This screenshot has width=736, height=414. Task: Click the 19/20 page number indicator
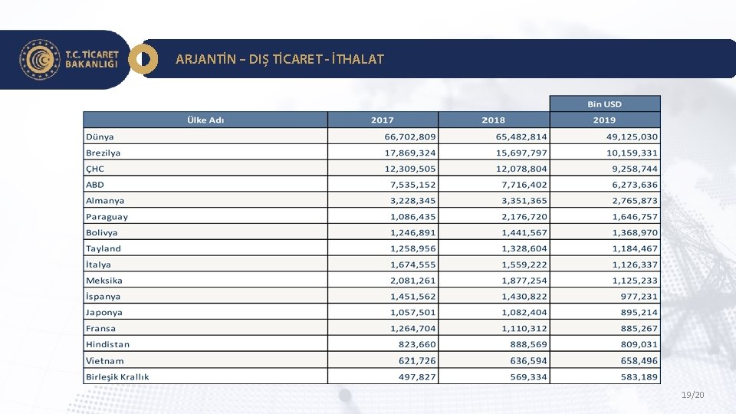(x=692, y=396)
